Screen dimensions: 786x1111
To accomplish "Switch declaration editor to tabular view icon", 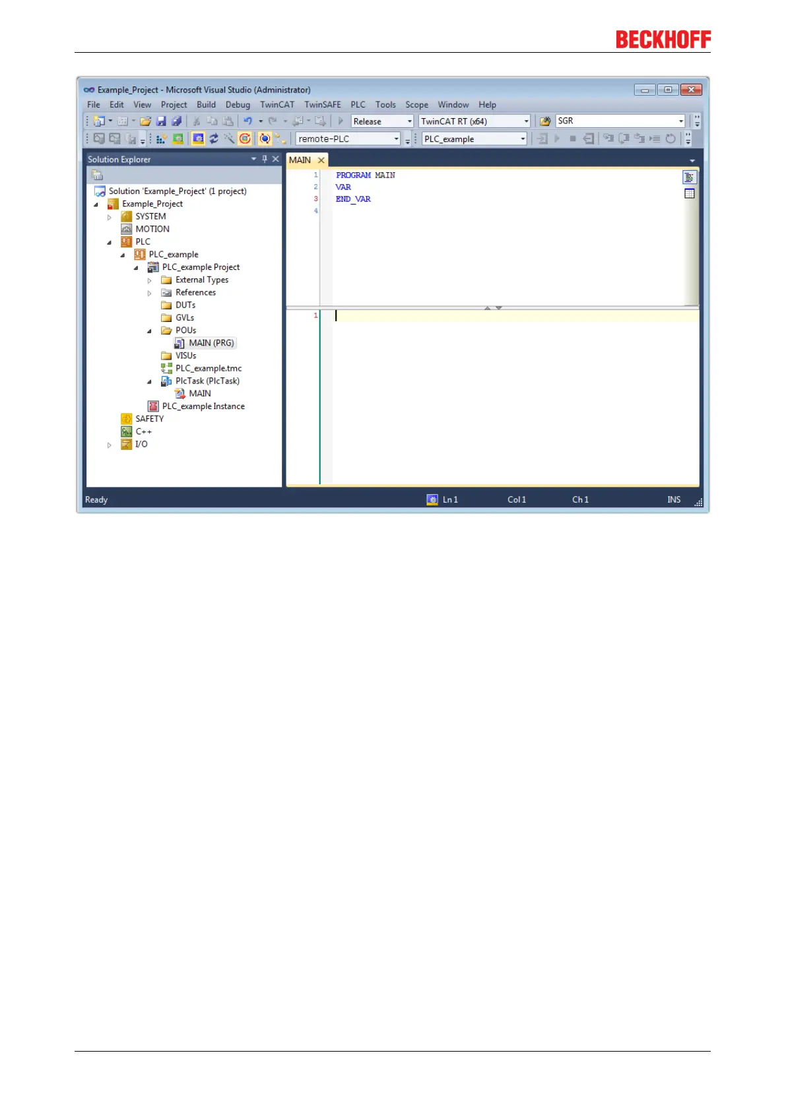I will click(690, 194).
